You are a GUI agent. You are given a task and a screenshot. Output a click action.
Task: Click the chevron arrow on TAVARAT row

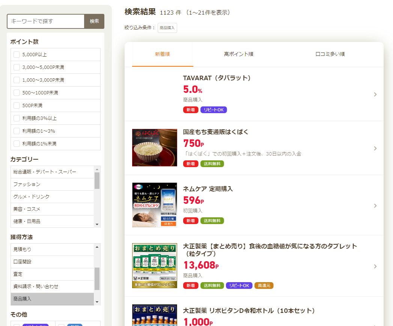pos(375,94)
